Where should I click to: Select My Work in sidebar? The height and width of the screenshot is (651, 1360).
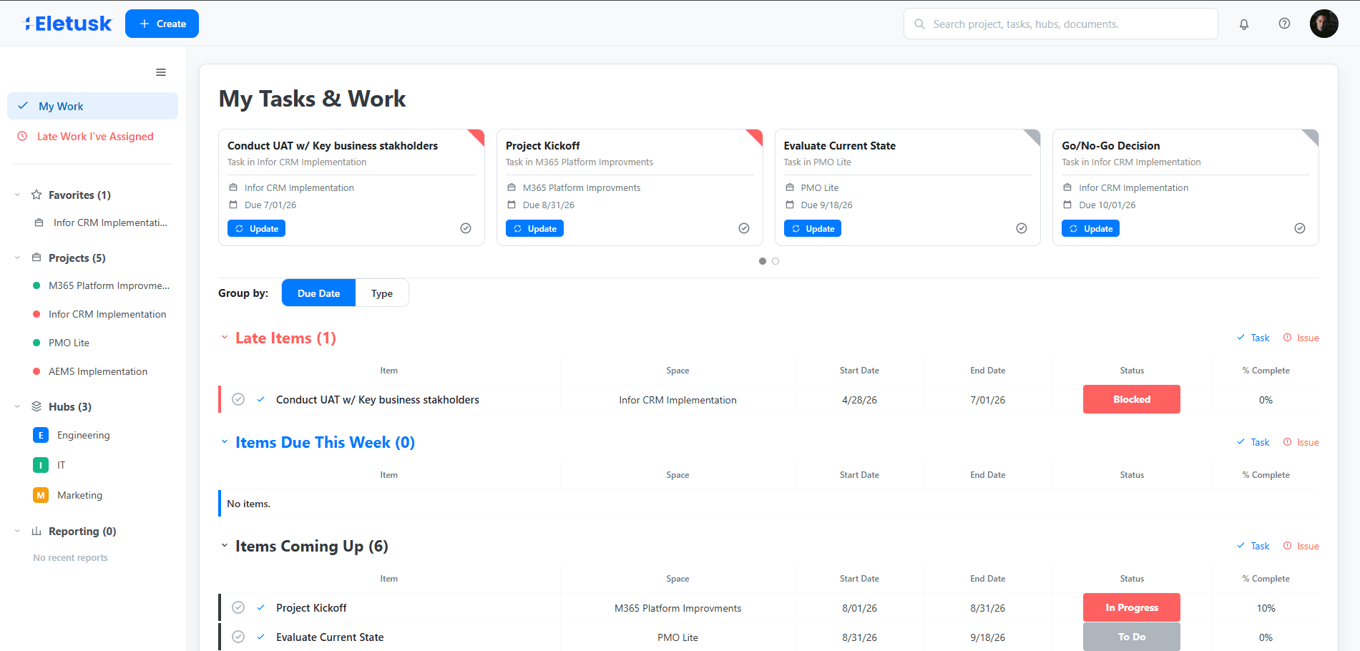[x=92, y=106]
